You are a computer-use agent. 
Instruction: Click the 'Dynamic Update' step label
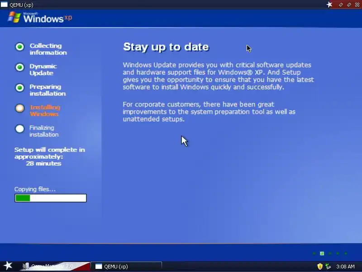click(x=43, y=70)
